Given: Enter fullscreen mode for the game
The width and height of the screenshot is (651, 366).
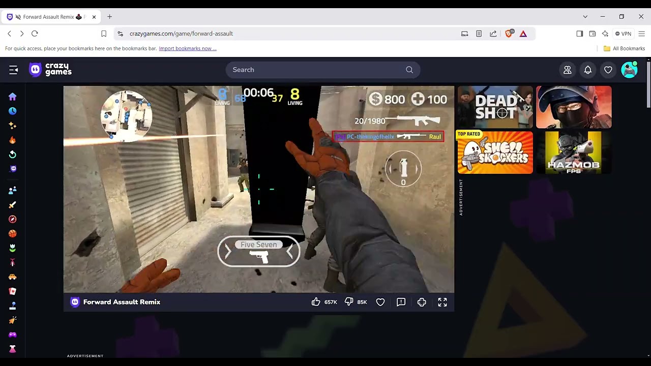Looking at the screenshot, I should click(442, 302).
